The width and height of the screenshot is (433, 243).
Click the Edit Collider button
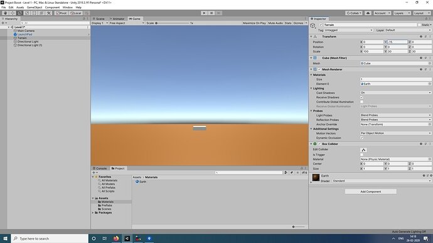point(363,150)
